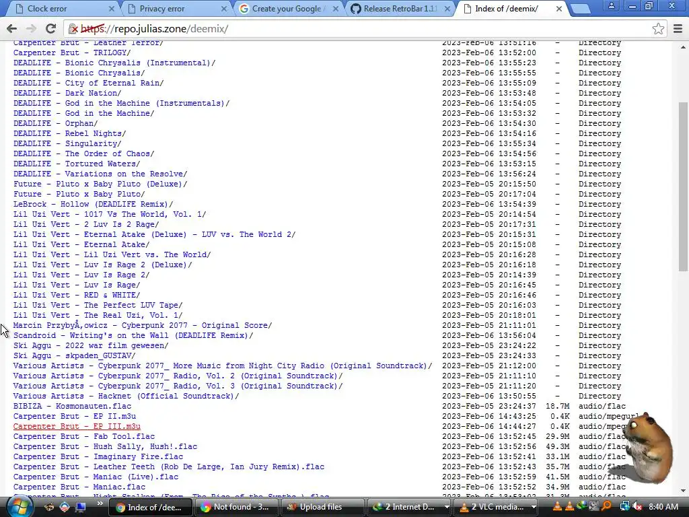Click the taskbar clock 8:40 AM
The width and height of the screenshot is (689, 517).
point(663,507)
